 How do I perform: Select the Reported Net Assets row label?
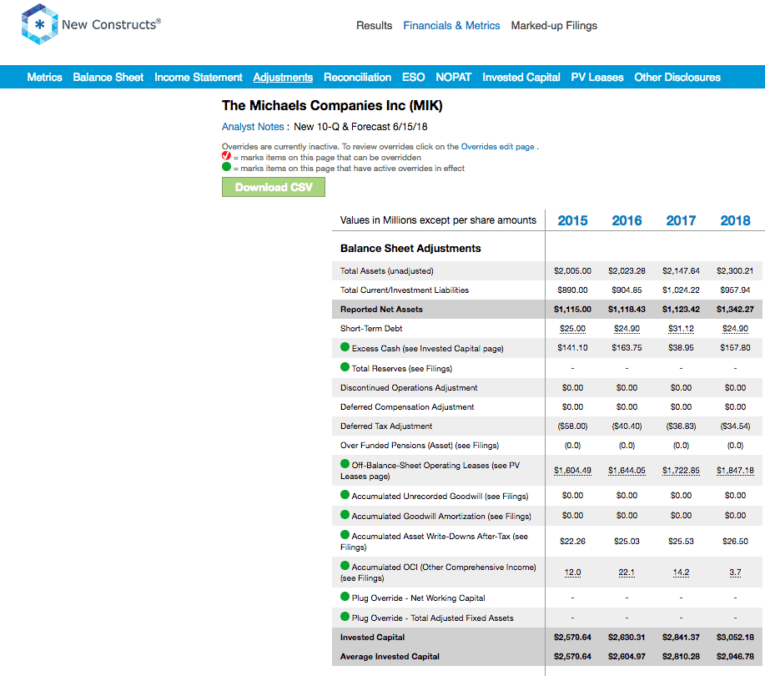[x=381, y=310]
